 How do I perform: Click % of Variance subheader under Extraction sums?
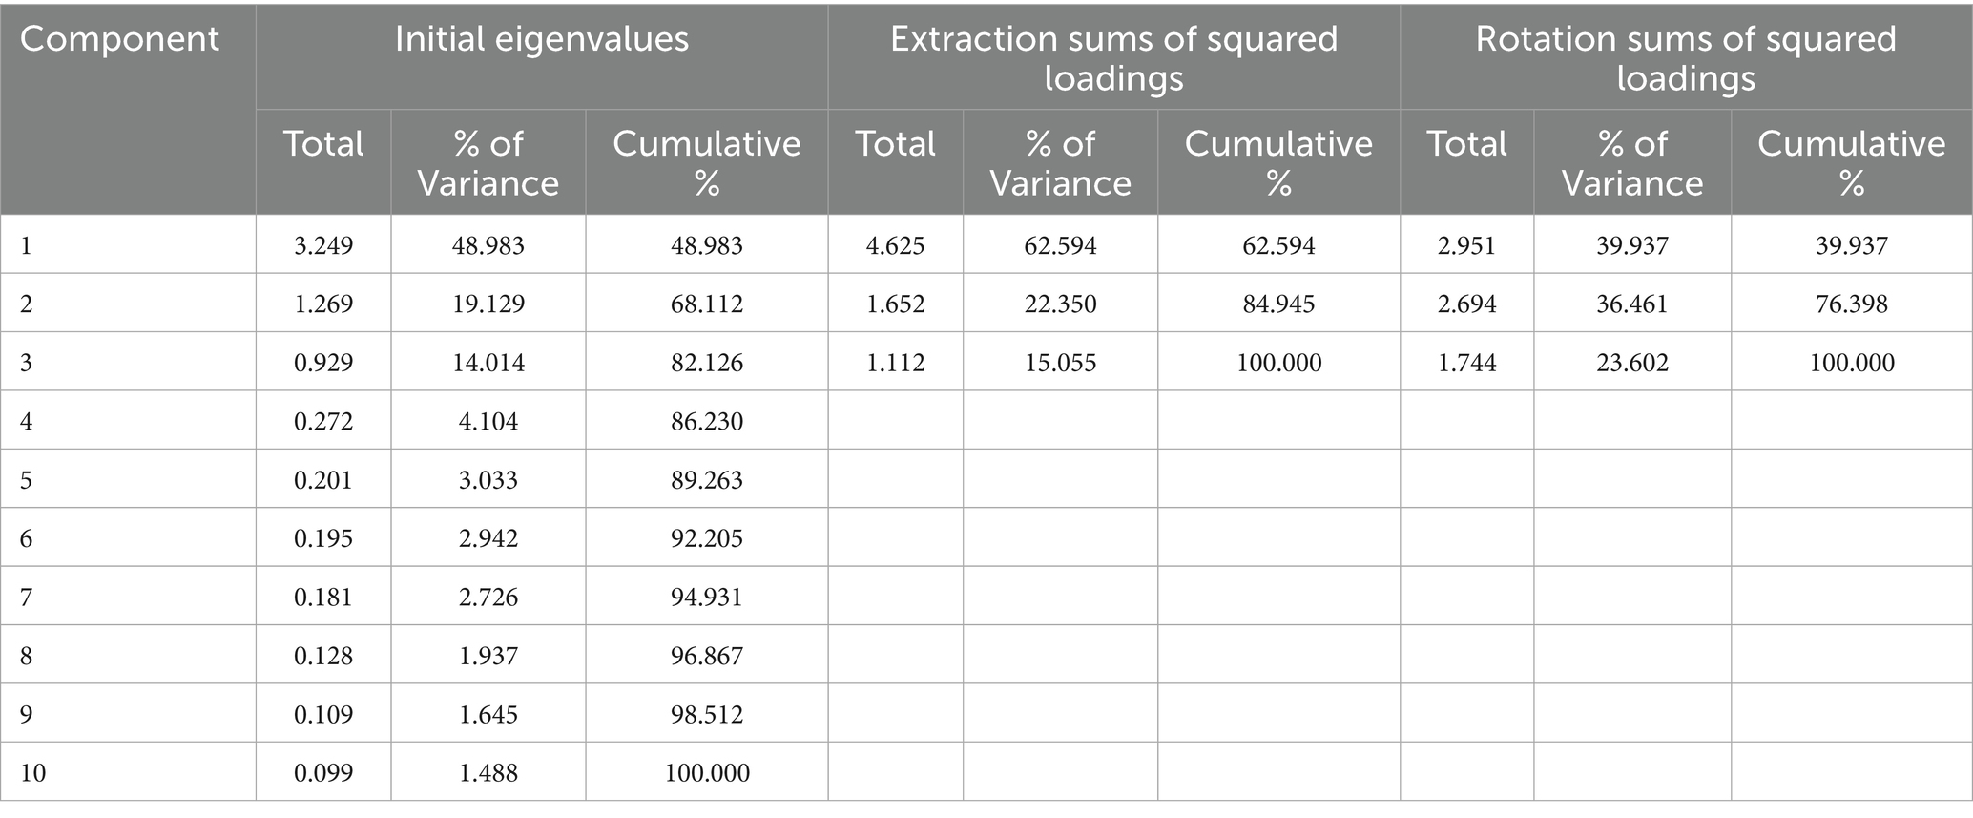[x=1060, y=162]
